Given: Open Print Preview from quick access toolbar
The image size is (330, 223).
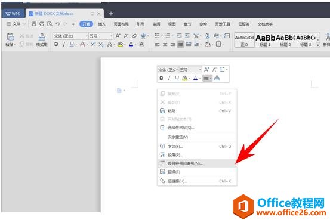Looking at the screenshot, I should pyautogui.click(x=50, y=24).
